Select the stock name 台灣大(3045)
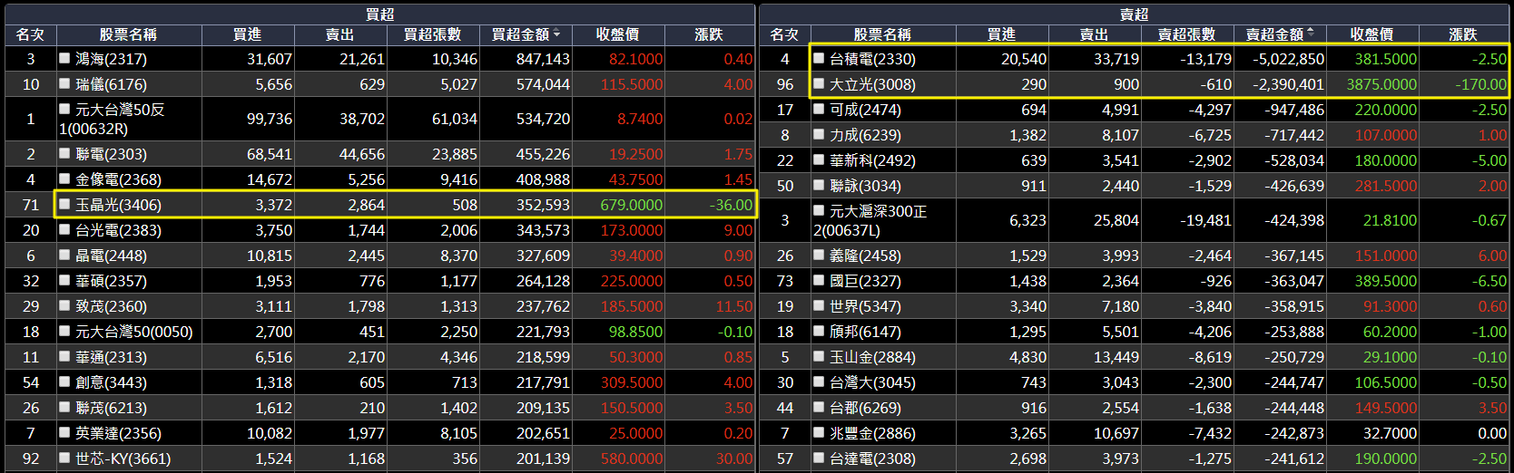Image resolution: width=1514 pixels, height=473 pixels. point(872,382)
